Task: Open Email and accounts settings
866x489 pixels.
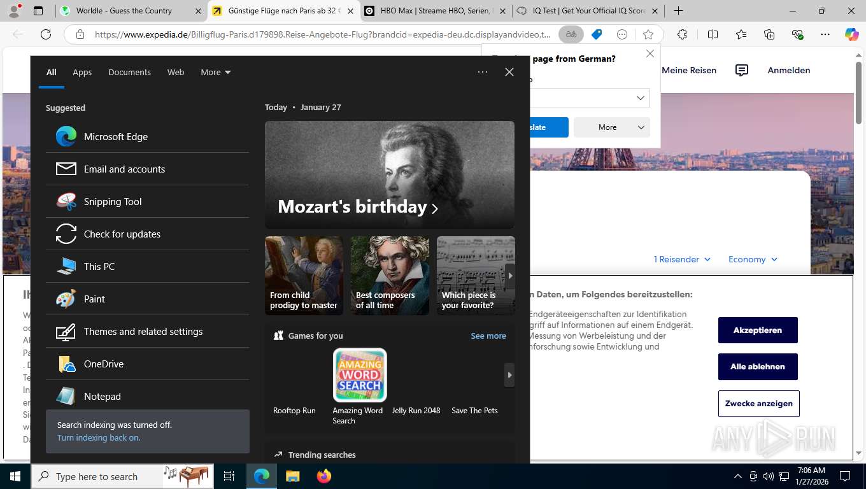Action: click(x=147, y=169)
